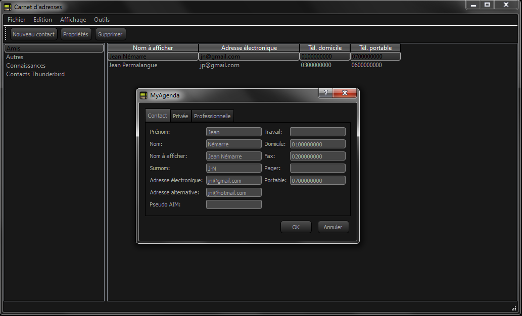Click the Carnet d'adresses window icon

[8, 7]
